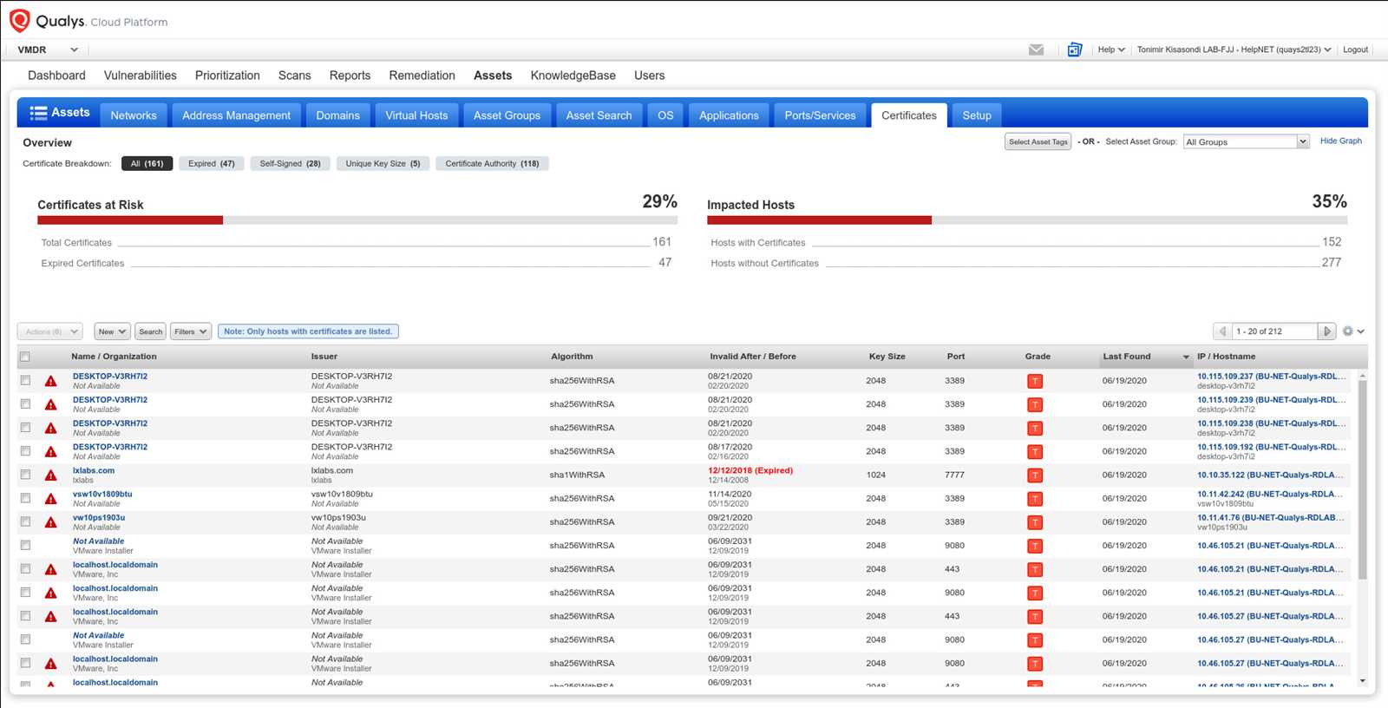Select the Virtual Hosts tab
1388x708 pixels.
416,115
